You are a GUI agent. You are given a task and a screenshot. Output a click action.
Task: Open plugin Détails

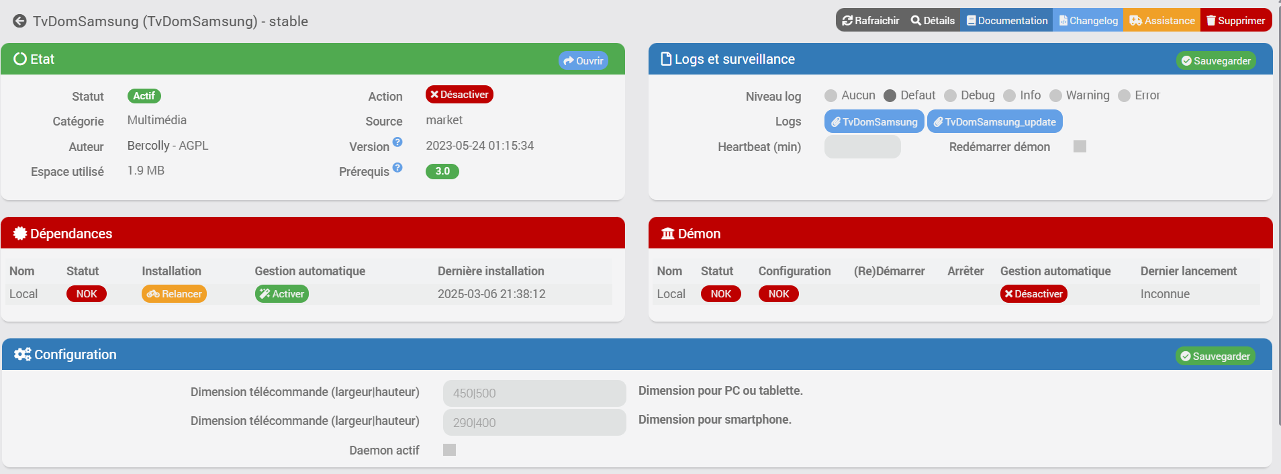[x=933, y=20]
